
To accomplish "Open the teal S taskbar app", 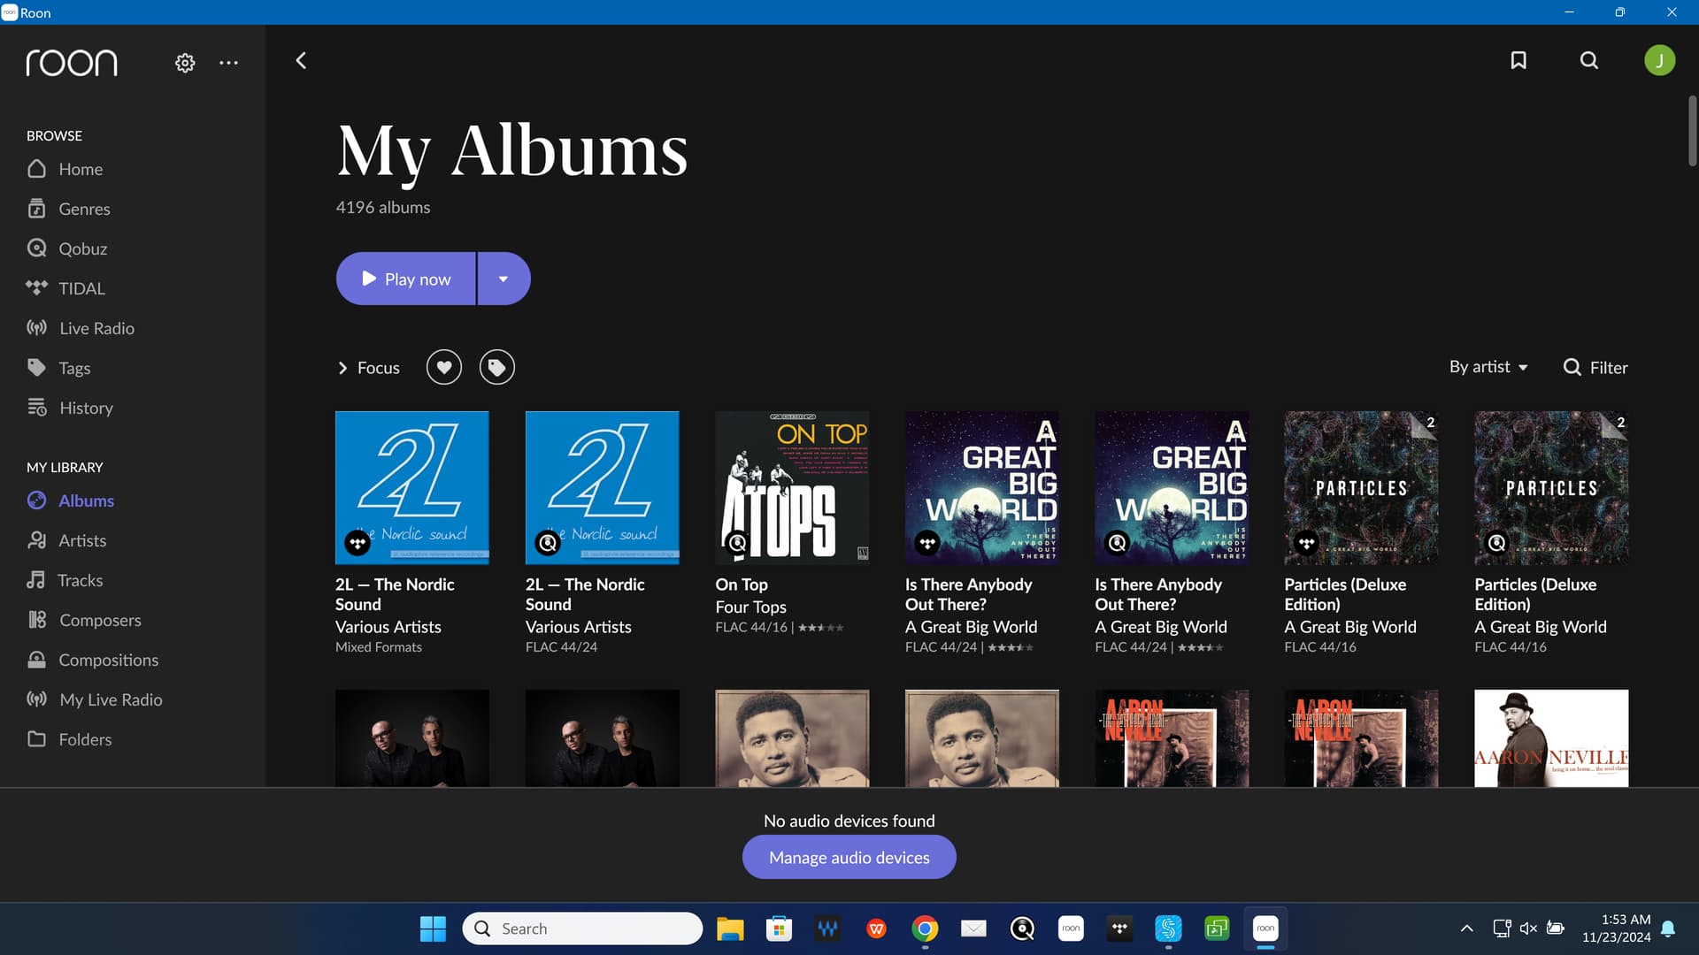I will coord(1168,928).
